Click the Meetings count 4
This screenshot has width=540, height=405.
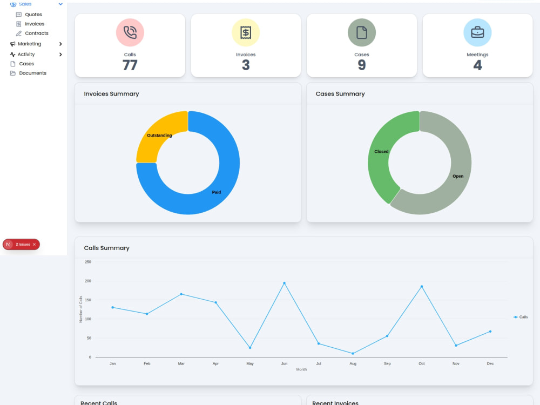click(477, 65)
